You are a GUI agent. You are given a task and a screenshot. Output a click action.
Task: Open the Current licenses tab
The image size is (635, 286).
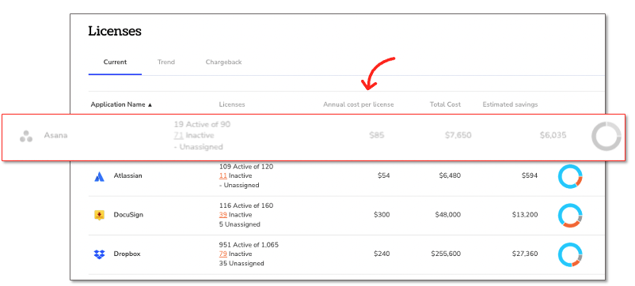(115, 62)
